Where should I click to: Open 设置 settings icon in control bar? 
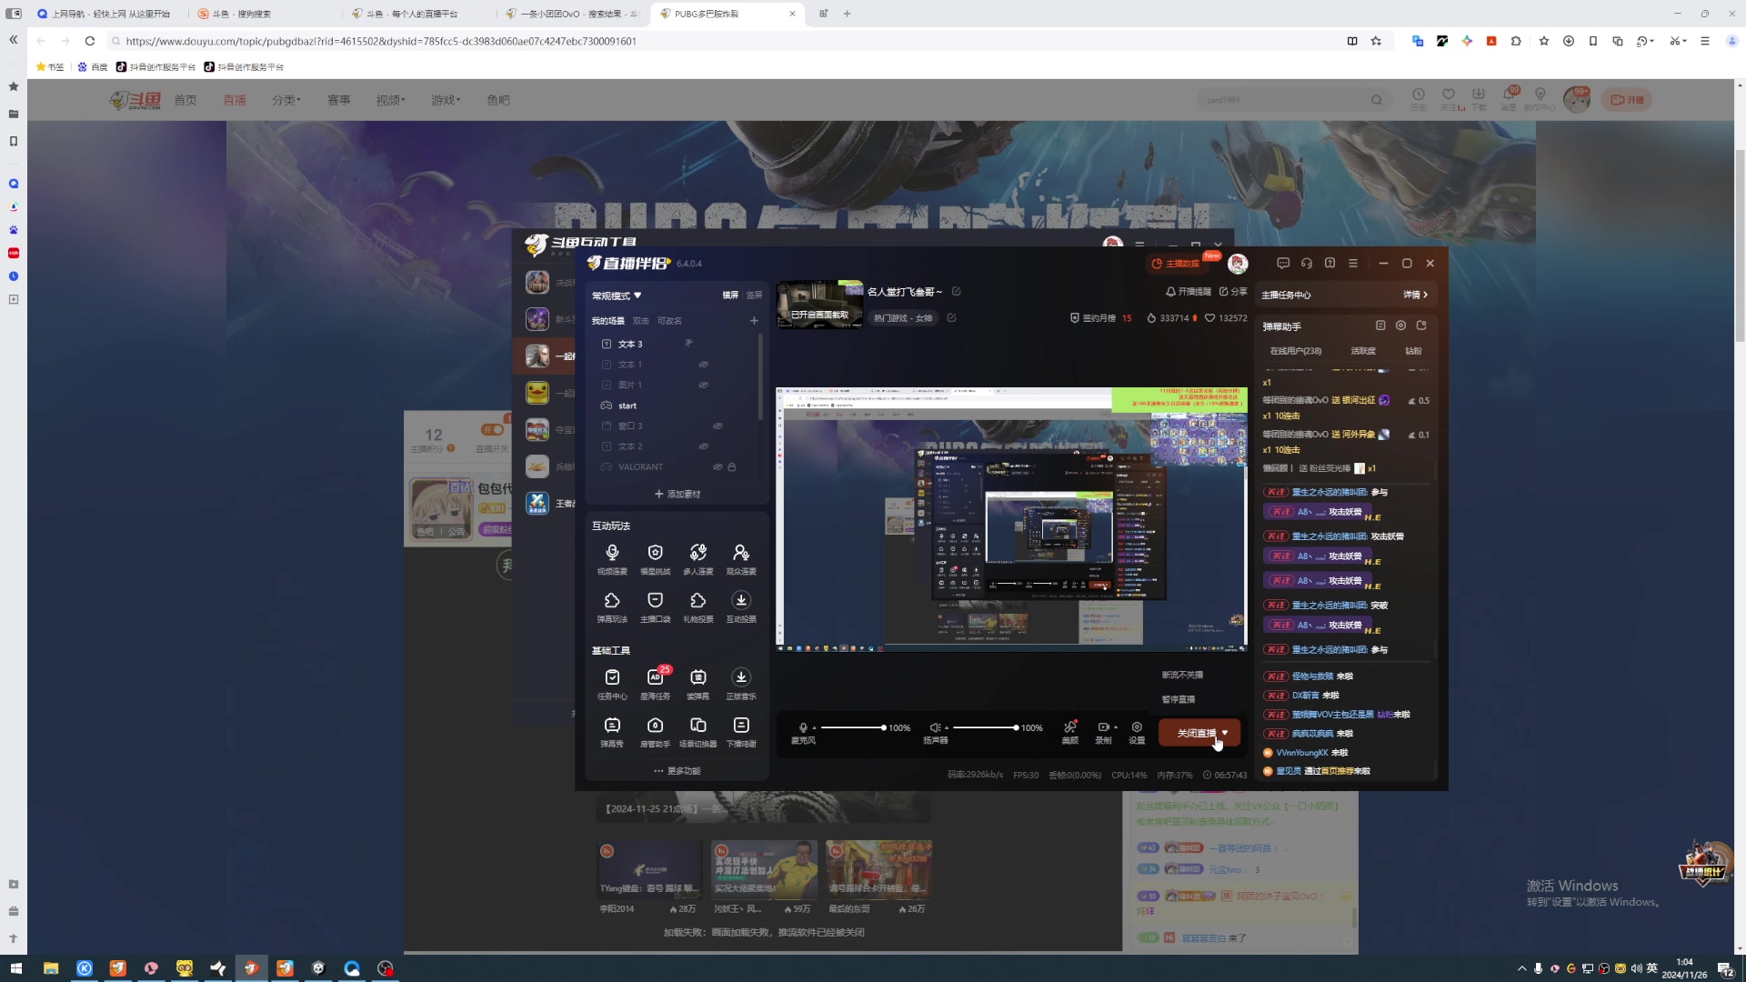pos(1137,732)
